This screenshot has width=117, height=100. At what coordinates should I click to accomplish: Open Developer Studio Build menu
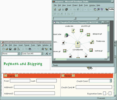[x=81, y=5]
